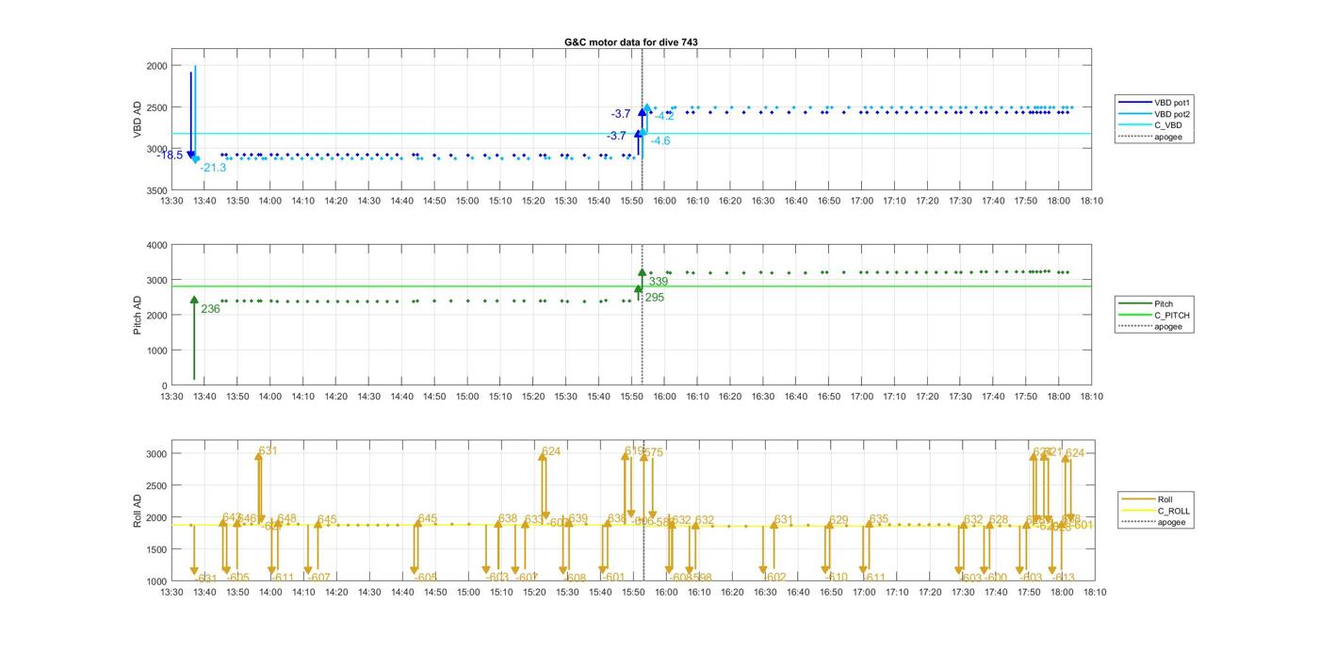Click the Roll AD y-axis label

(138, 510)
